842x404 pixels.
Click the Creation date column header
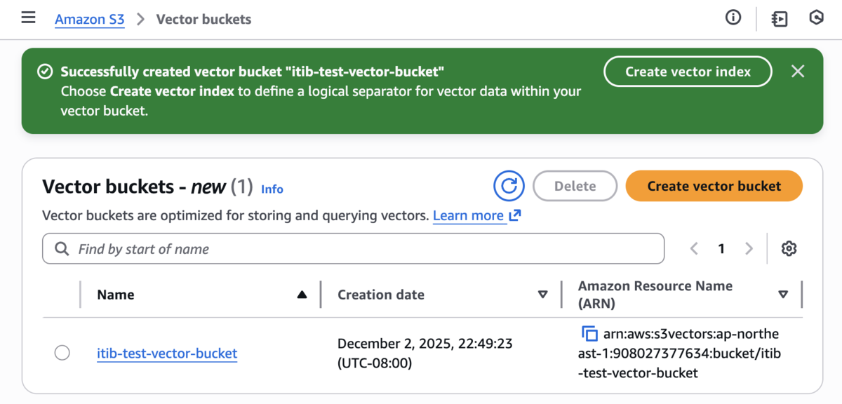coord(381,295)
